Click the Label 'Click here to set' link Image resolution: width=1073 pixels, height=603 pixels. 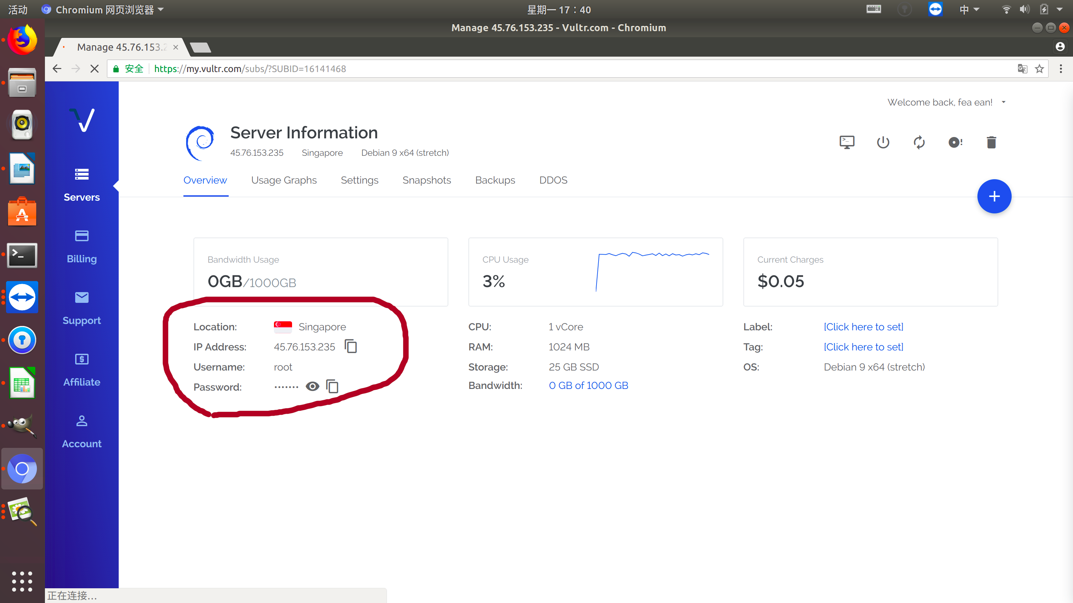click(863, 327)
